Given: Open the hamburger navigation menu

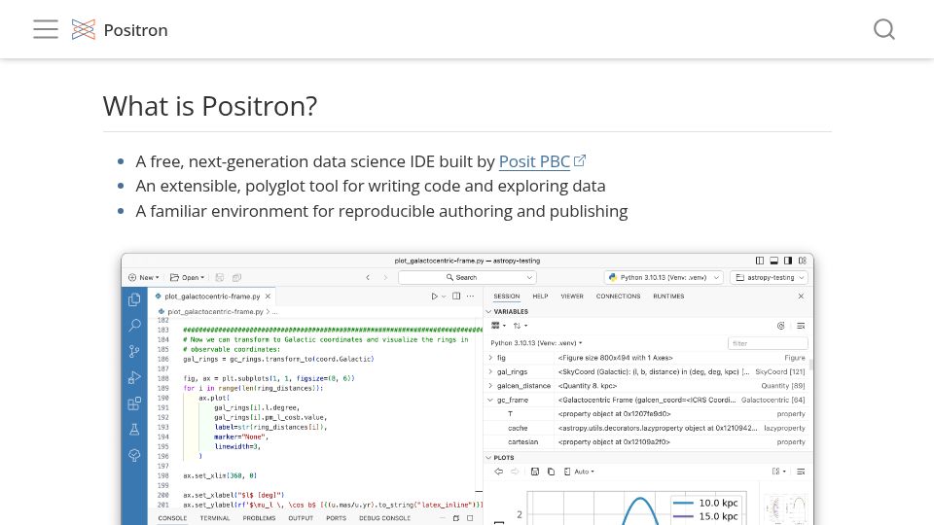Looking at the screenshot, I should (x=46, y=29).
